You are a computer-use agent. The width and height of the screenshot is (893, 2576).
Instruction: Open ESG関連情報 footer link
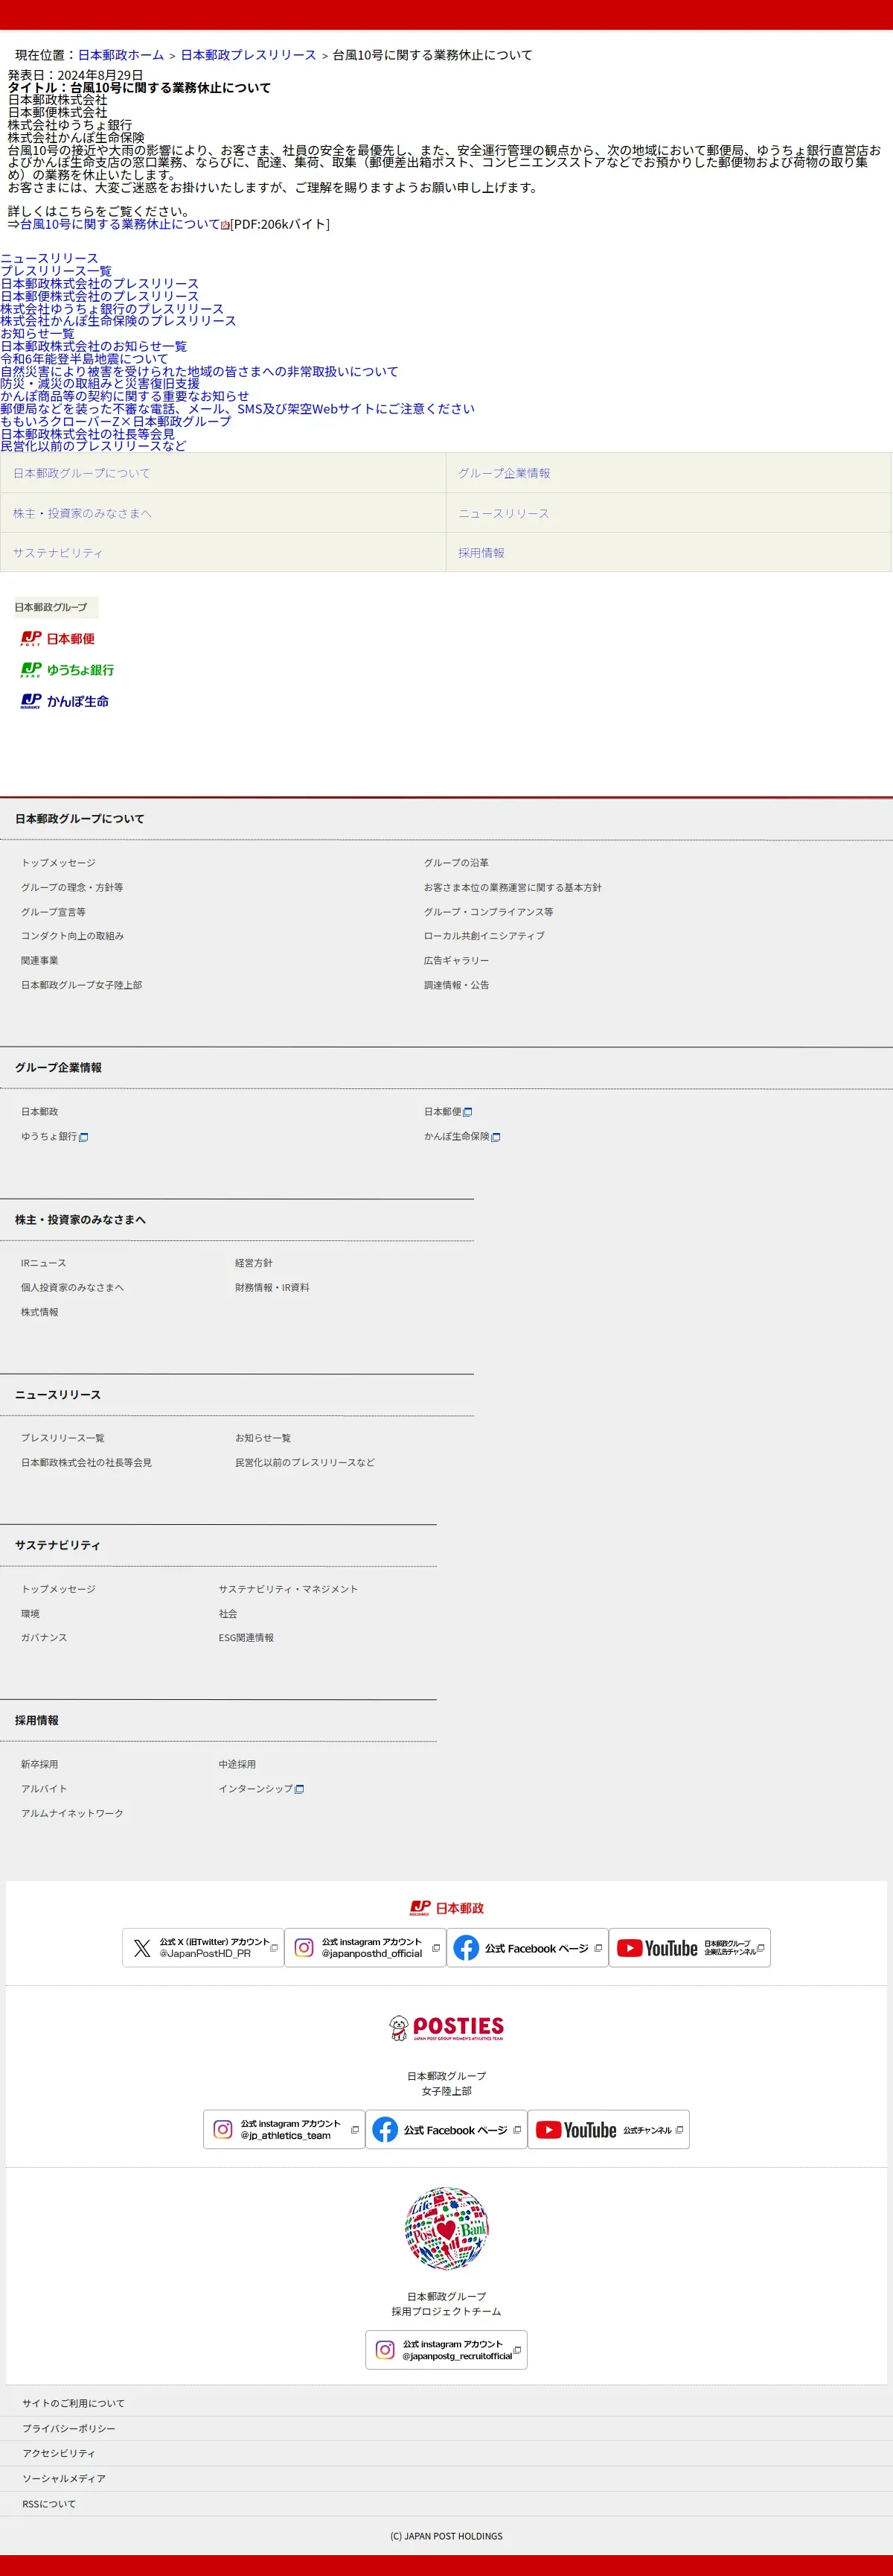point(247,1637)
